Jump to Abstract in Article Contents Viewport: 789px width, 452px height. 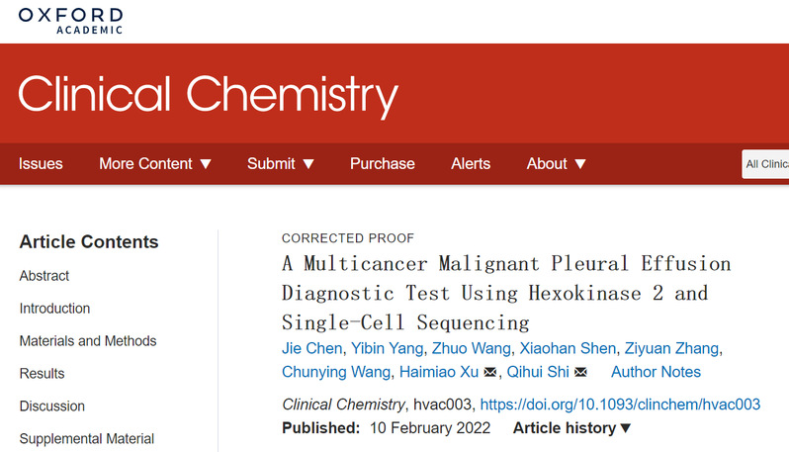[x=44, y=276]
